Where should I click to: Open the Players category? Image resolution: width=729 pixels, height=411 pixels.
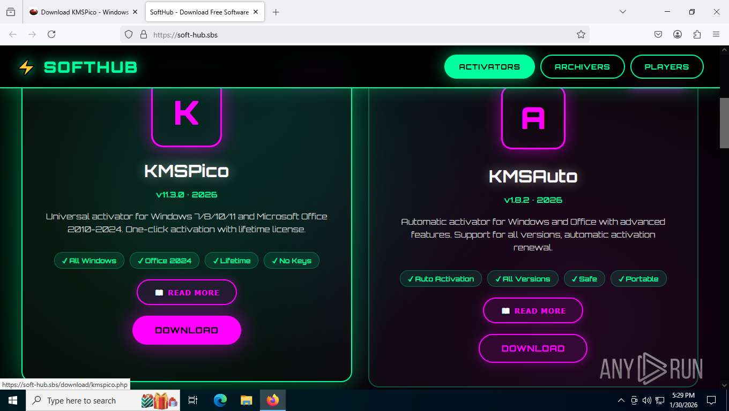coord(667,67)
